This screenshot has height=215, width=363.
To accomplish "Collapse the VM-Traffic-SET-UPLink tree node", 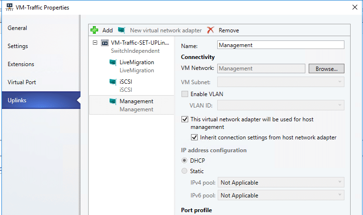I will 95,42.
